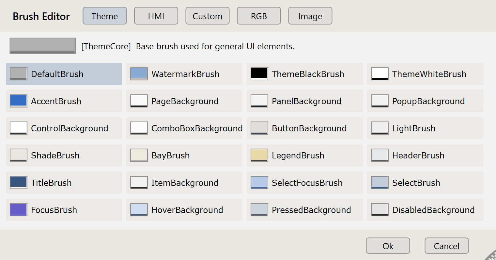Screen dimensions: 496x260
Task: Click the ThemeBlackBrush black swatch
Action: [259, 74]
